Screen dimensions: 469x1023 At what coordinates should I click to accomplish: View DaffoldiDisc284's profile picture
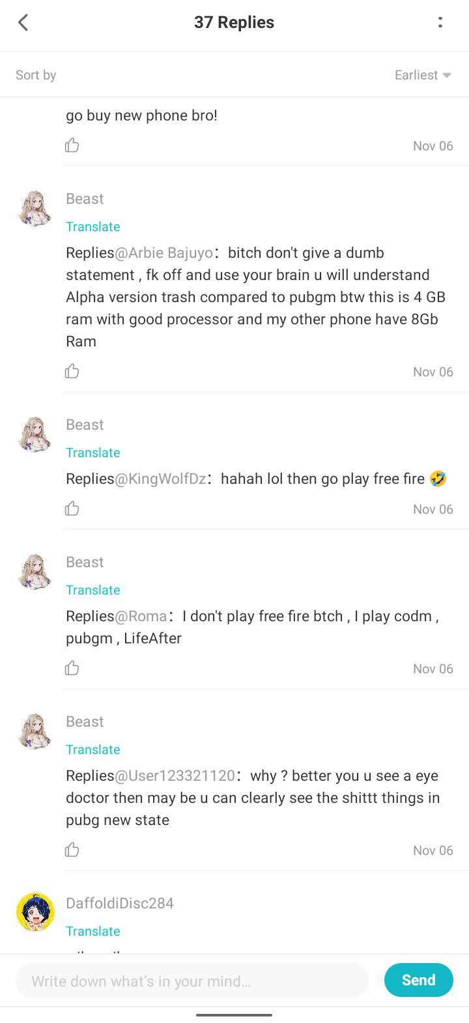click(35, 912)
